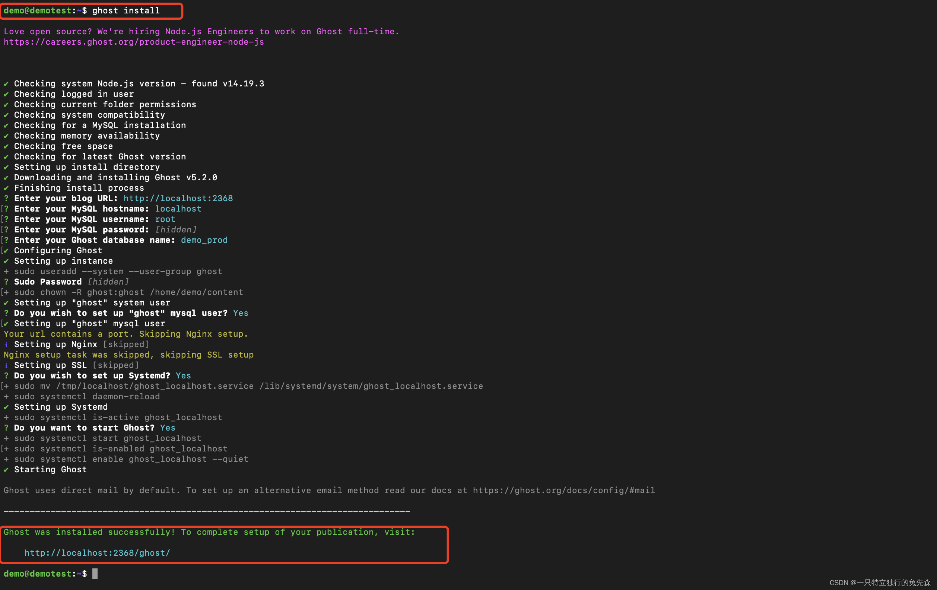Click the hidden MySQL password placeholder

[x=176, y=229]
